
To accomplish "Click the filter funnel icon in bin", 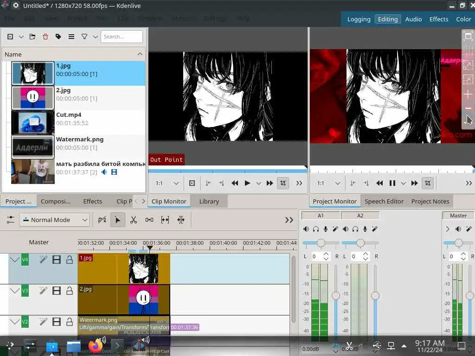I will point(84,37).
